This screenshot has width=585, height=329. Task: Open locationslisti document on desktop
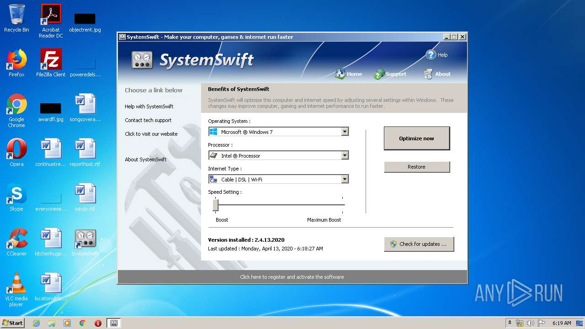[x=51, y=287]
